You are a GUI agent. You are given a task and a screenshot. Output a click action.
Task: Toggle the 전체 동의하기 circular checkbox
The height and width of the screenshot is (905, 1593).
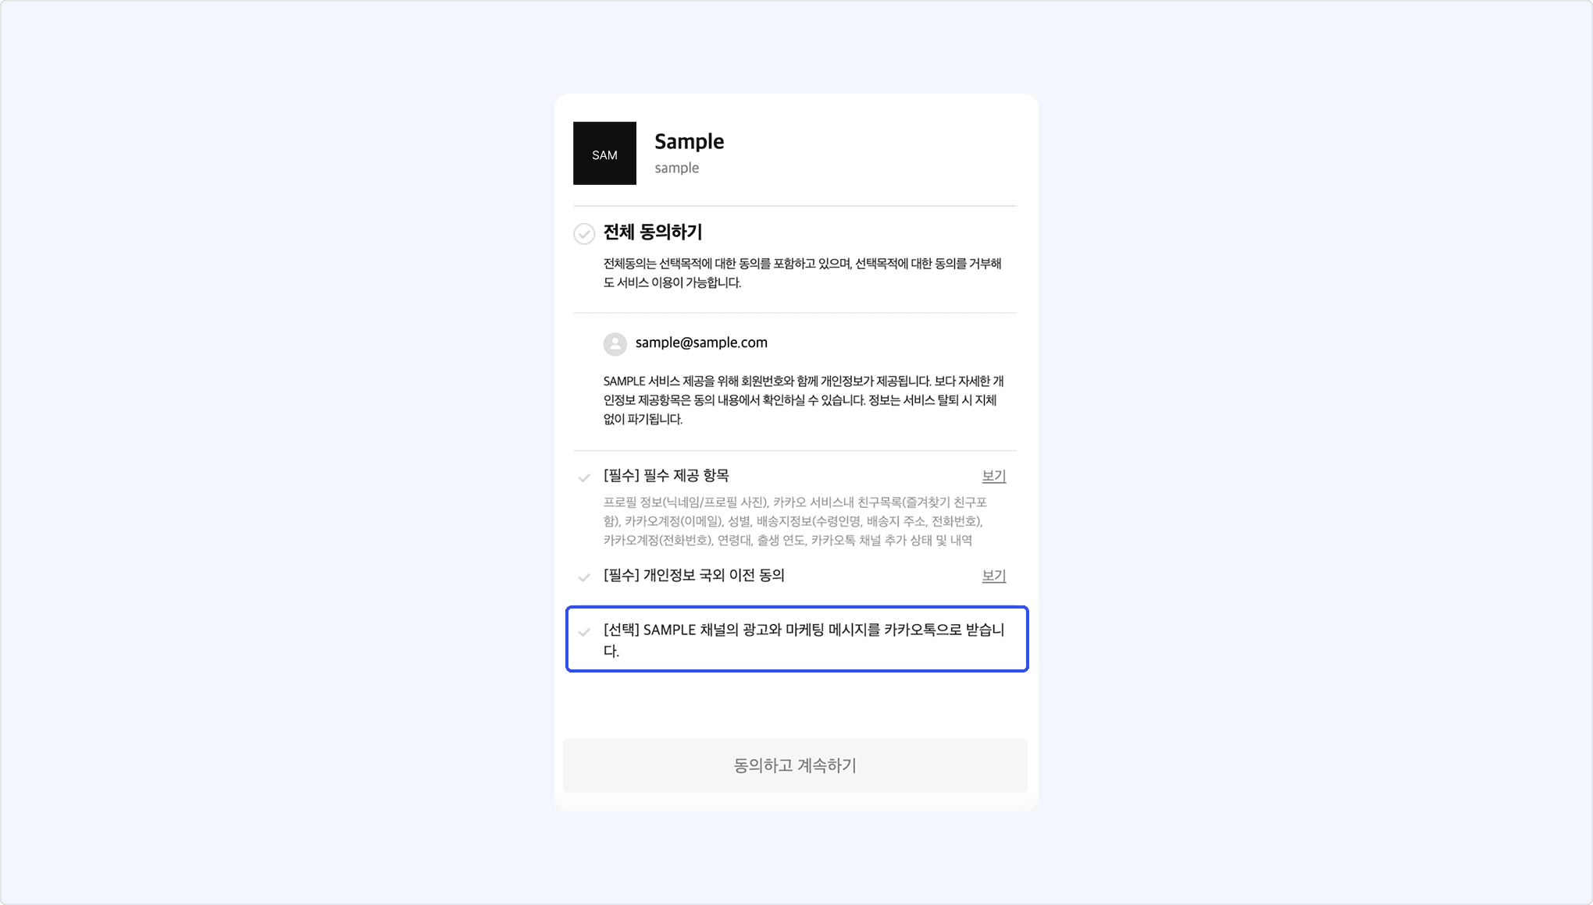coord(584,233)
